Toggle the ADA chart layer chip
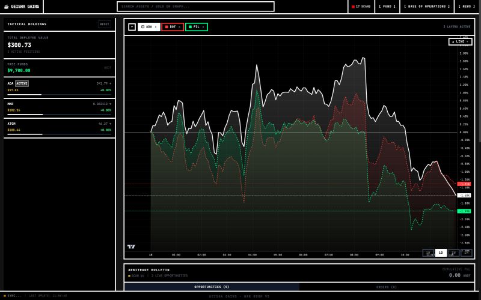This screenshot has height=300, width=481. point(149,27)
